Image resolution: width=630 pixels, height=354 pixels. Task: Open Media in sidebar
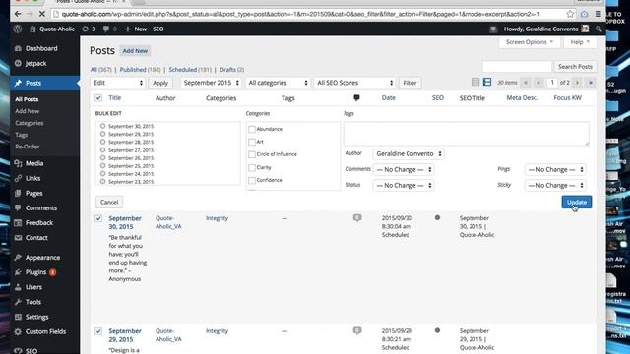point(34,163)
